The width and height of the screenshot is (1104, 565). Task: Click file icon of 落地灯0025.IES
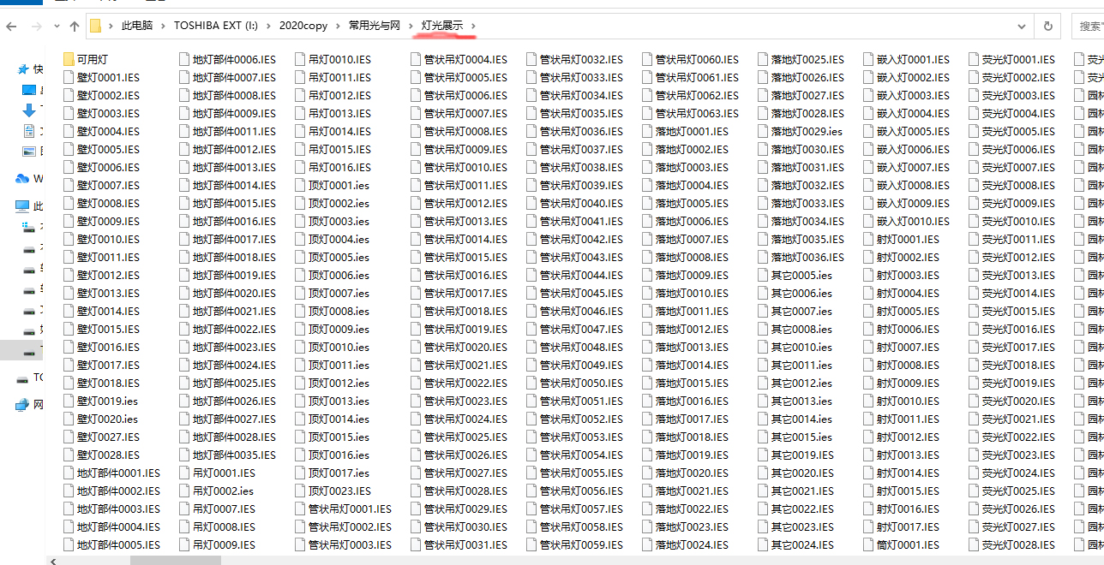pos(764,59)
